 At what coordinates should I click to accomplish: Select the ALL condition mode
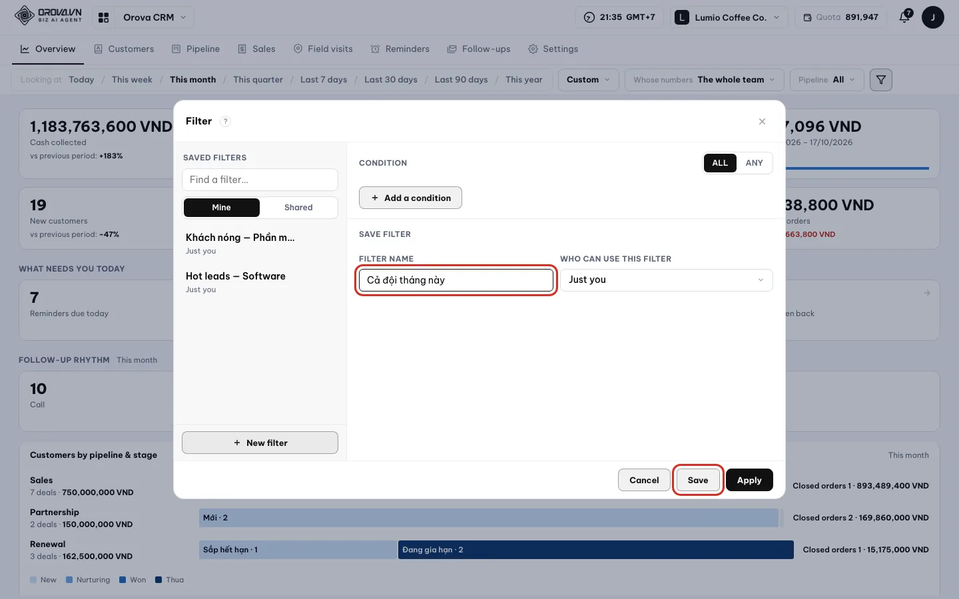[x=720, y=163]
